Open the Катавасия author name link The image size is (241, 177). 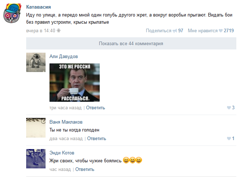tap(38, 7)
